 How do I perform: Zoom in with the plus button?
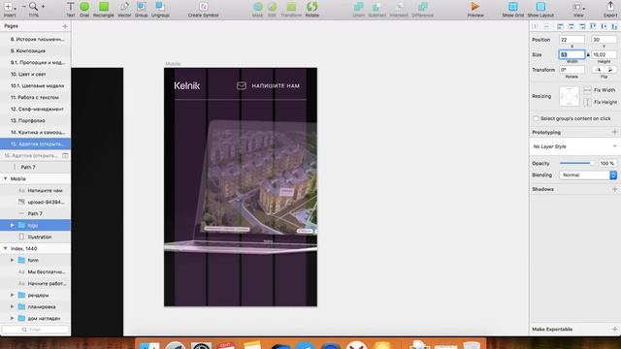[43, 7]
